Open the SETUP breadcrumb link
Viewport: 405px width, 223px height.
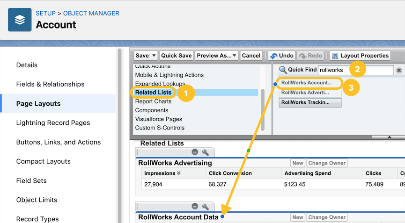point(45,14)
